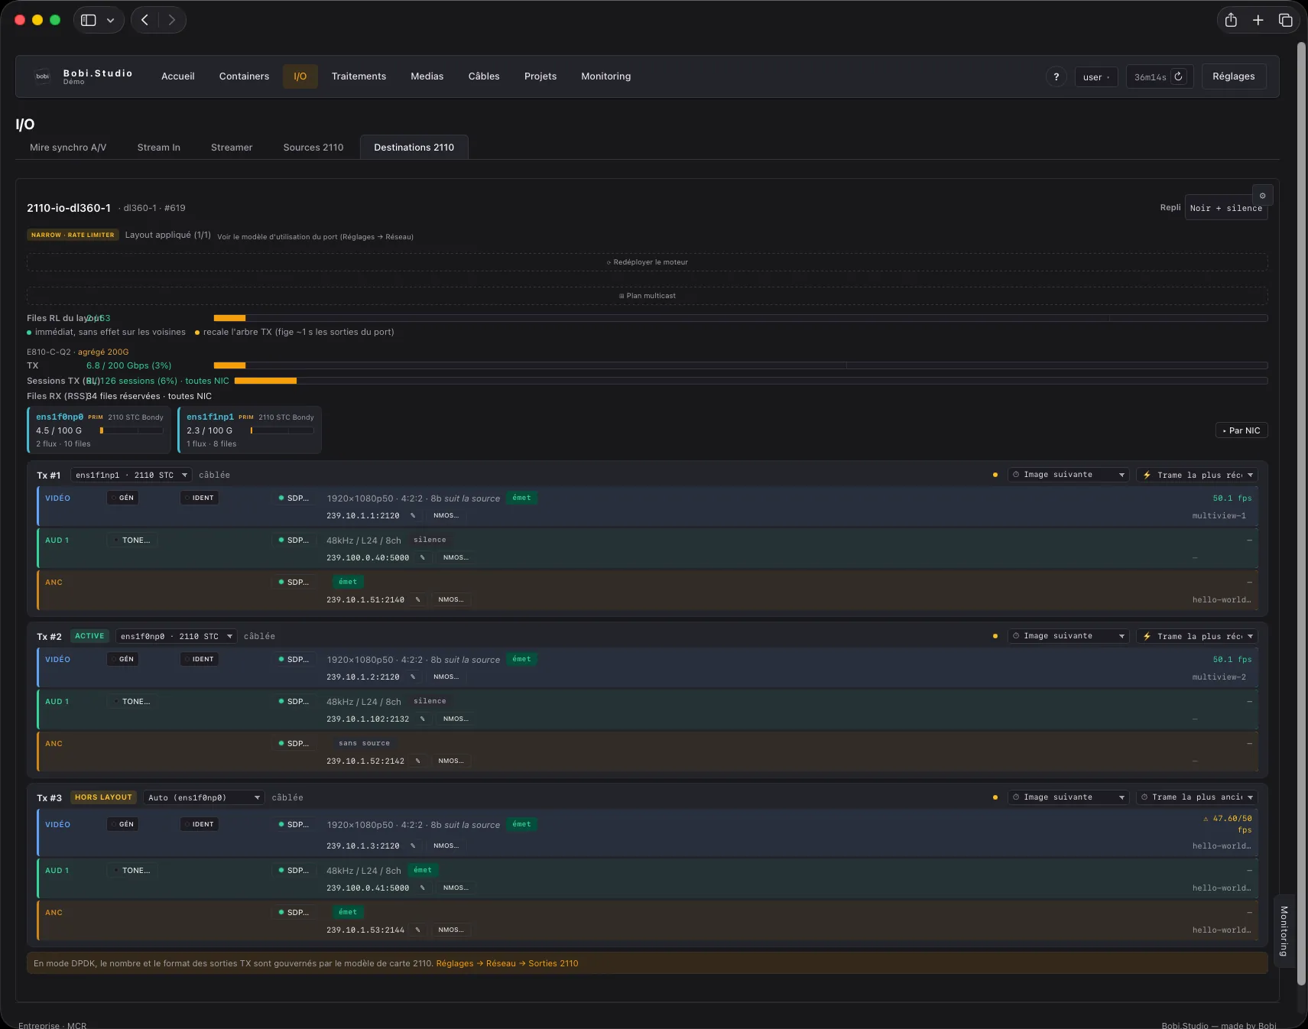Open the Tx #2 NIC dropdown ens1f0np0 · 2110 STC
Viewport: 1308px width, 1029px height.
pos(176,637)
